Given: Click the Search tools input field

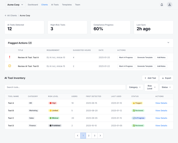Looking at the screenshot, I should (x=65, y=87).
